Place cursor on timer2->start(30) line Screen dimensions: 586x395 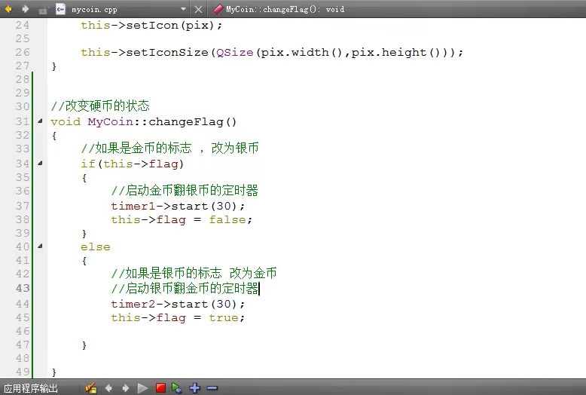click(178, 304)
